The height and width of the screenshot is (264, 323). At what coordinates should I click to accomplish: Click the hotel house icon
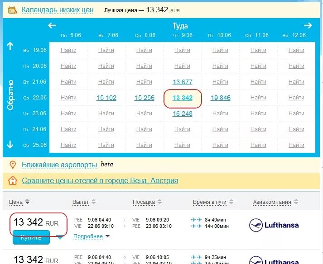tap(13, 180)
